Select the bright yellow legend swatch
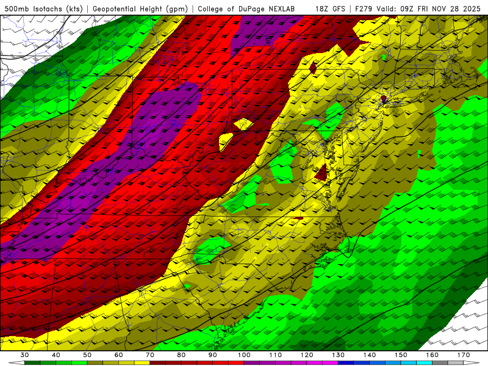 tap(142, 363)
